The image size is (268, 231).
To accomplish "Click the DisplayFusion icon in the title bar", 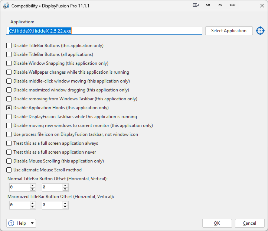I will point(6,6).
